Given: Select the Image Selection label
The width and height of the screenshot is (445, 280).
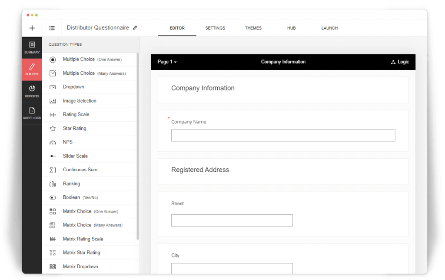Looking at the screenshot, I should pos(80,101).
